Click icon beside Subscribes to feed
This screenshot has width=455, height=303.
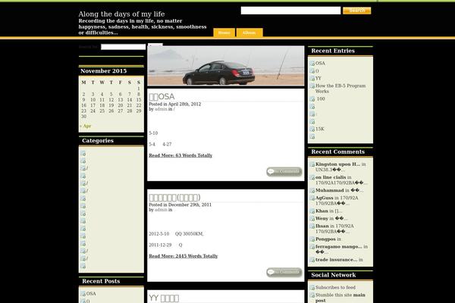tap(312, 288)
